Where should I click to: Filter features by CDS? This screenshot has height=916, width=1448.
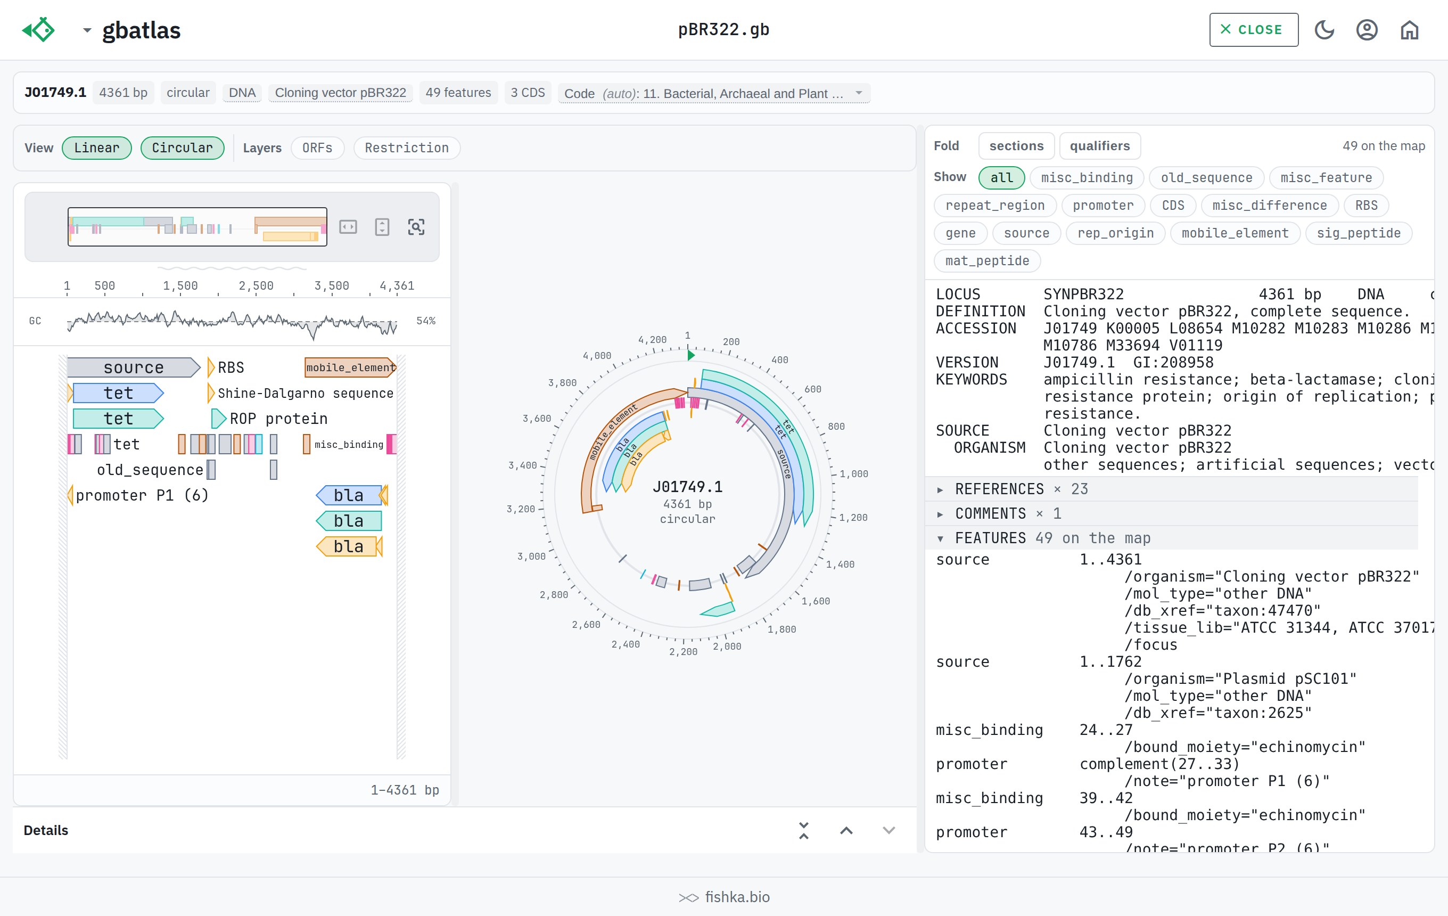click(1173, 206)
